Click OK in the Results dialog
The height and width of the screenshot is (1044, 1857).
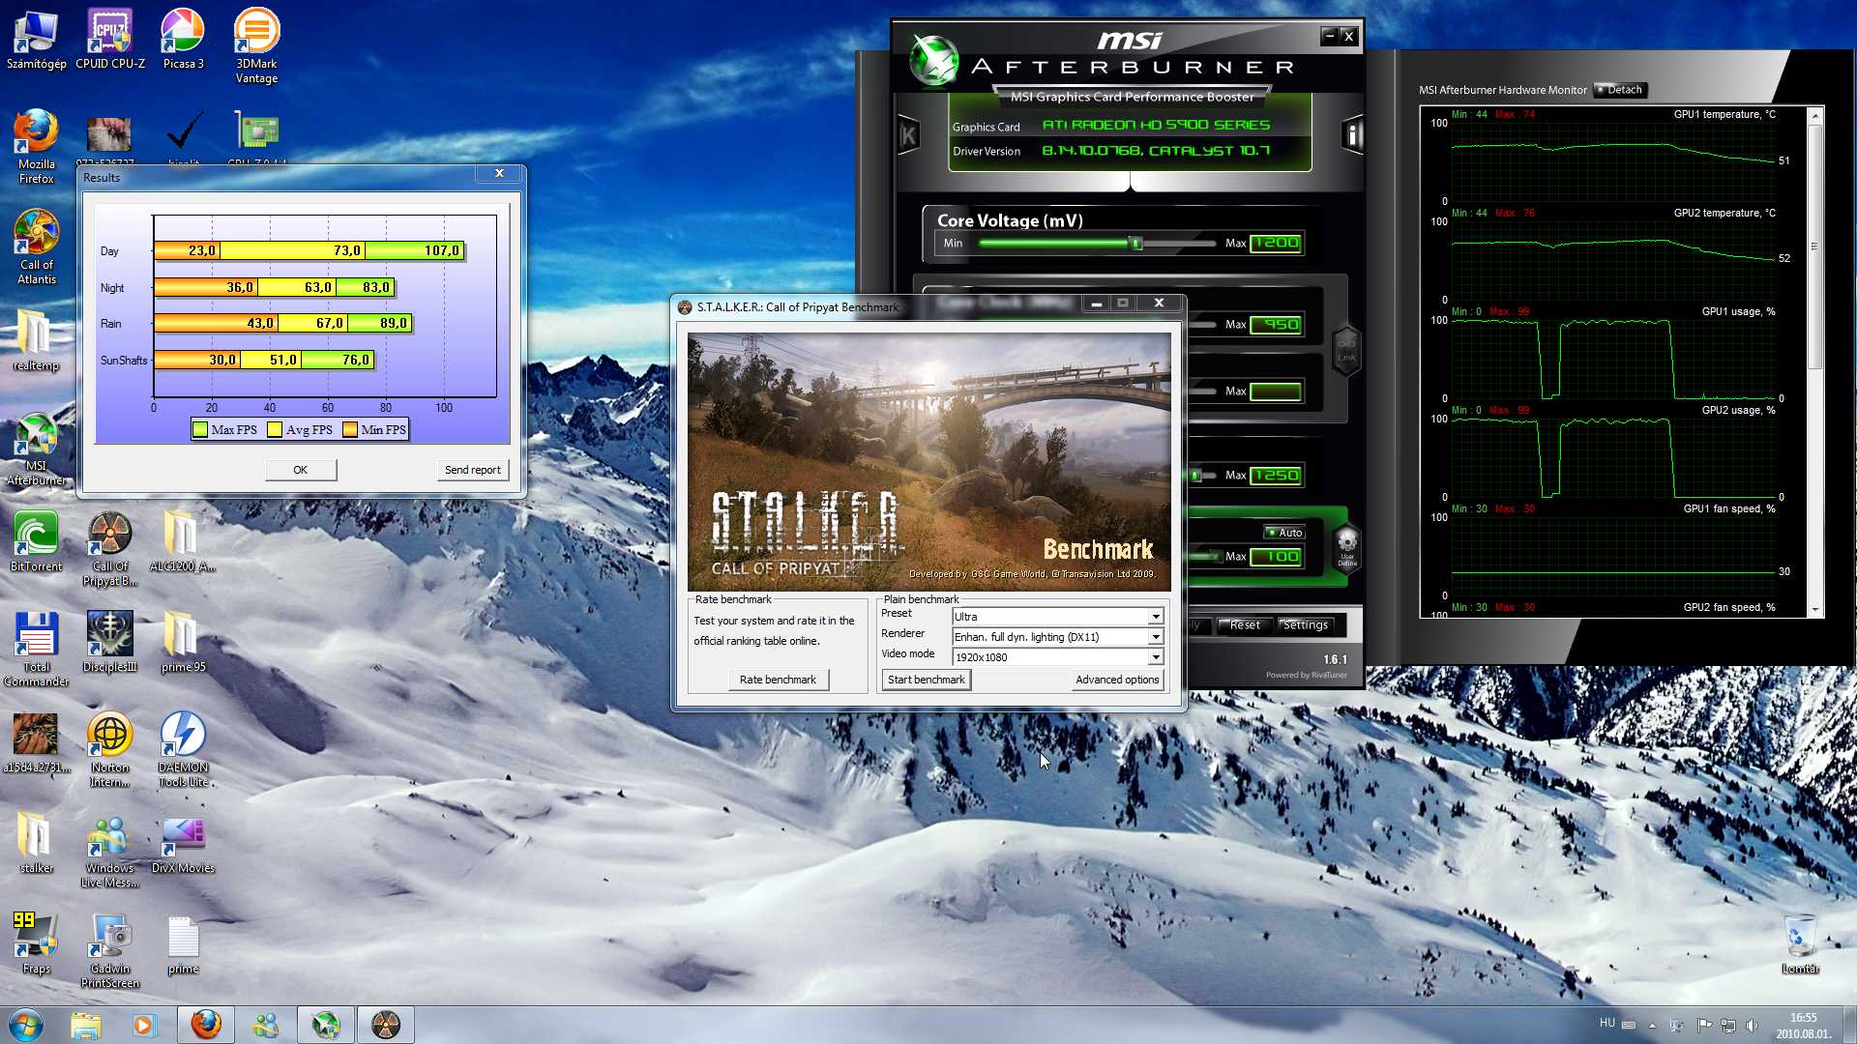tap(301, 470)
